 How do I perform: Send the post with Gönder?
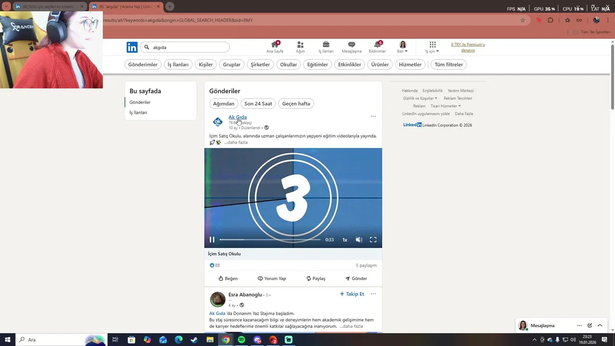click(356, 278)
